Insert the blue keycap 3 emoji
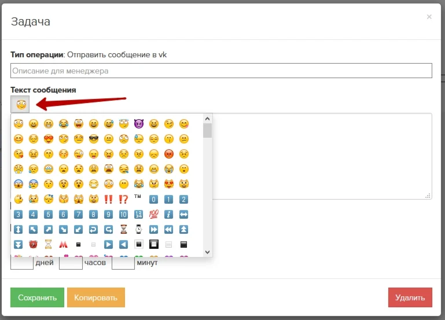 click(18, 214)
